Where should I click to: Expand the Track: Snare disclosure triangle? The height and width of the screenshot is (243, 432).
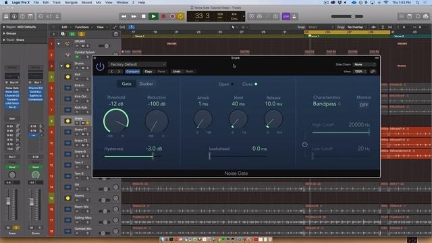tap(4, 40)
